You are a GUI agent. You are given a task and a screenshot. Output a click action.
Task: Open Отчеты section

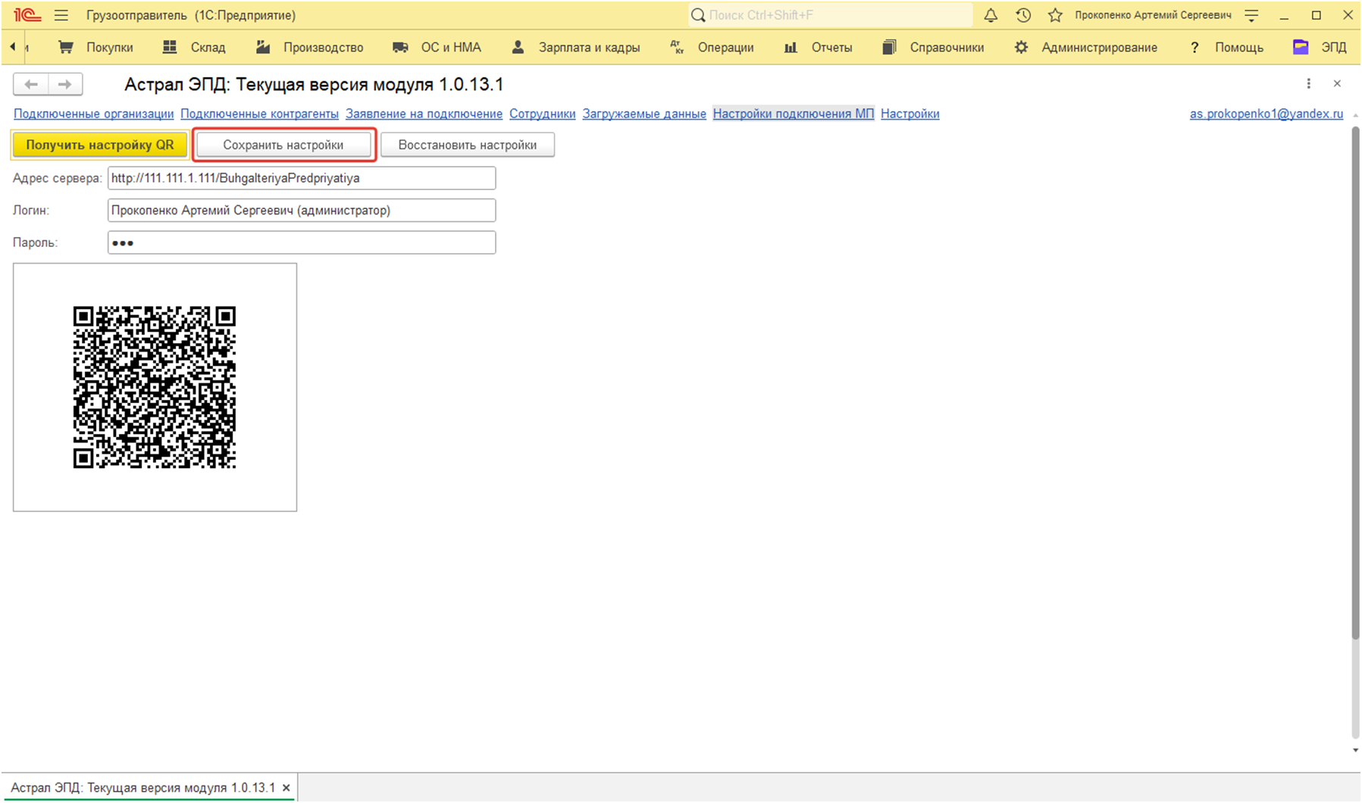pos(831,48)
